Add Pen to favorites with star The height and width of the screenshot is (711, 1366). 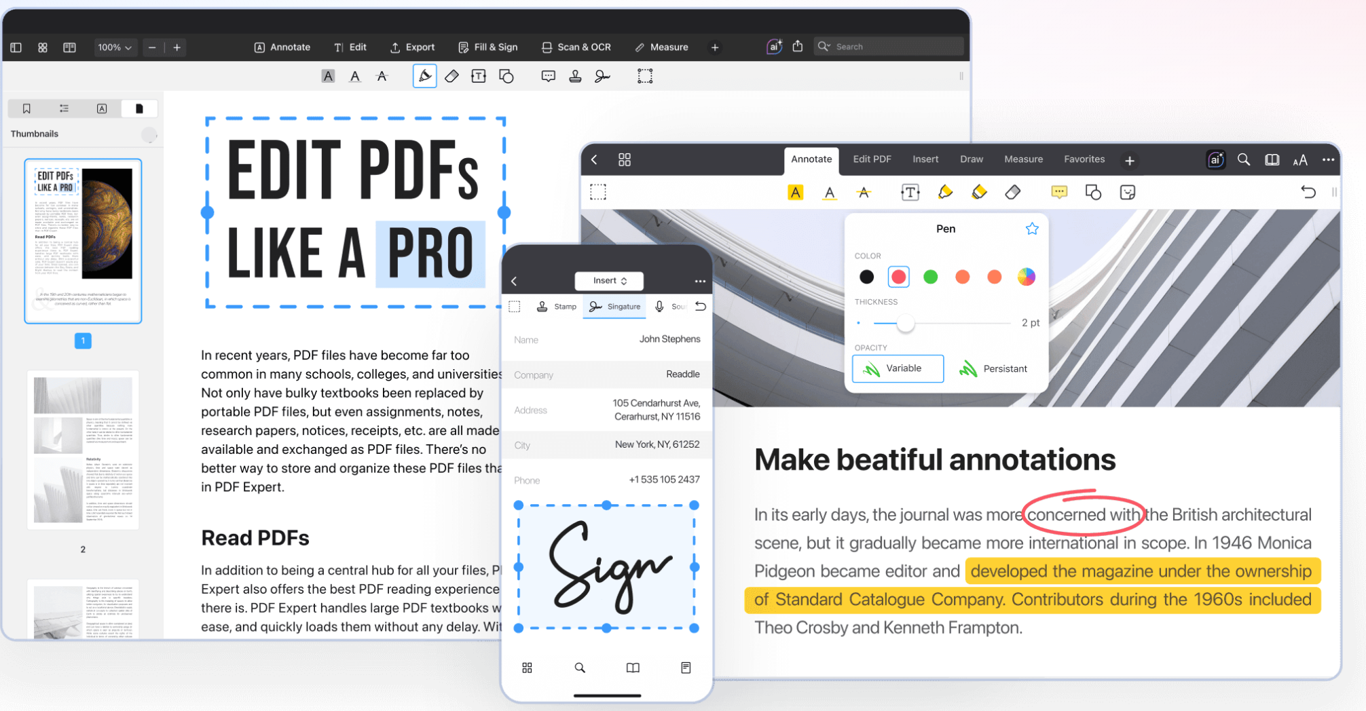pyautogui.click(x=1032, y=229)
